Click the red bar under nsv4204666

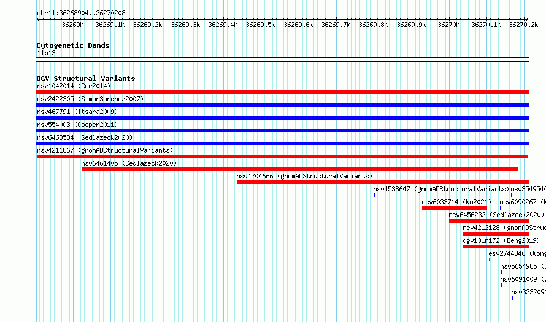pyautogui.click(x=383, y=182)
